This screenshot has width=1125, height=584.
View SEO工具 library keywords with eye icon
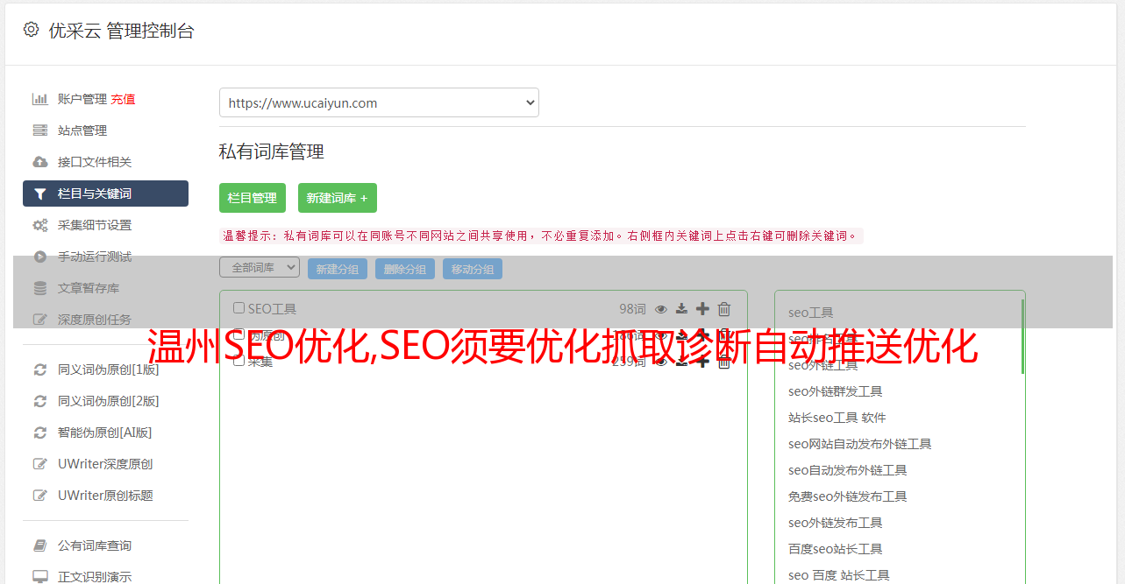pos(661,308)
